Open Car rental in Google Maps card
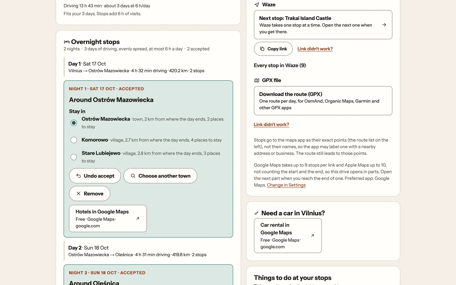 coord(288,236)
